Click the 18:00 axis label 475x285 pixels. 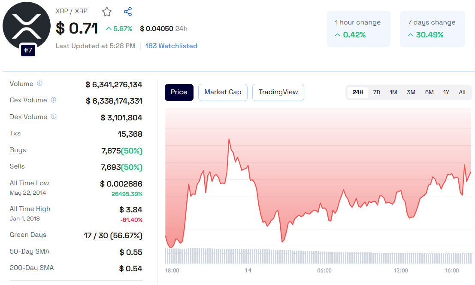172,270
